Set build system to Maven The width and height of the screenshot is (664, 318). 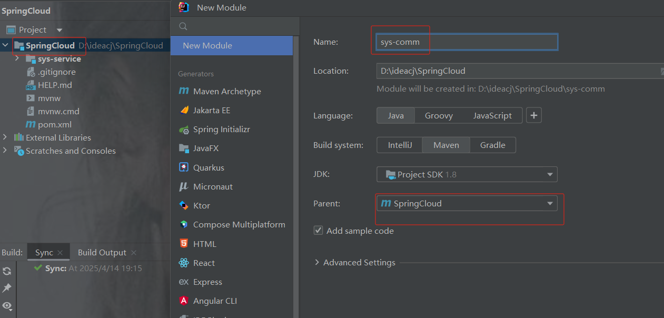446,145
